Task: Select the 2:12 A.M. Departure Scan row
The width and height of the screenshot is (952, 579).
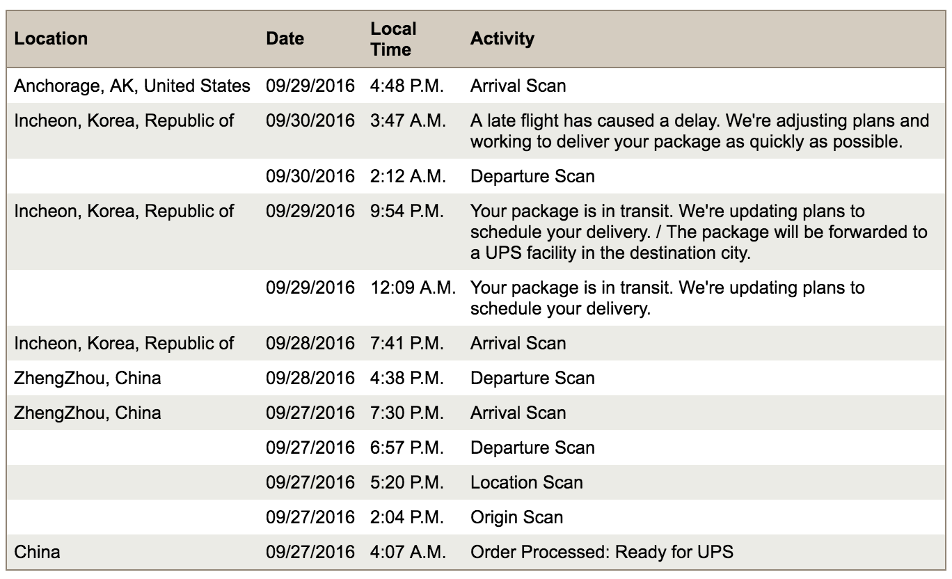Action: point(476,176)
